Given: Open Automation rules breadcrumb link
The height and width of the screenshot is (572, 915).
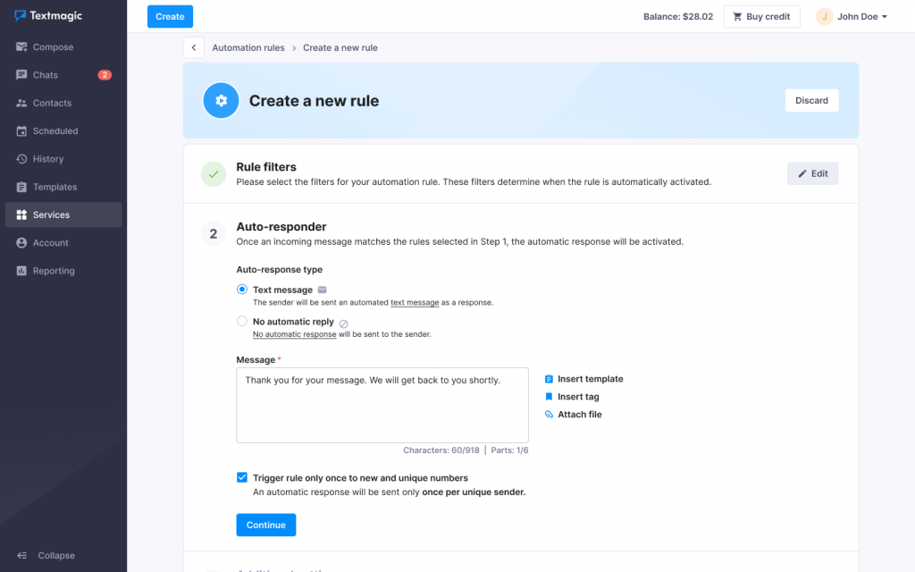Looking at the screenshot, I should (248, 47).
